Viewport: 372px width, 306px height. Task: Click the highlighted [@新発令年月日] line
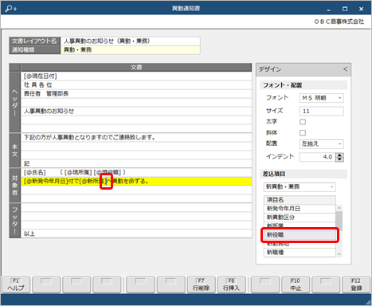136,181
